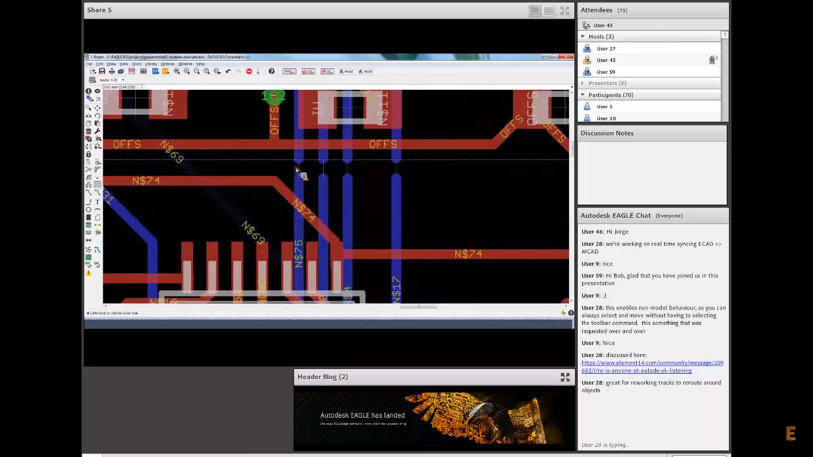Click the Zoom in magnifier icon

(186, 71)
